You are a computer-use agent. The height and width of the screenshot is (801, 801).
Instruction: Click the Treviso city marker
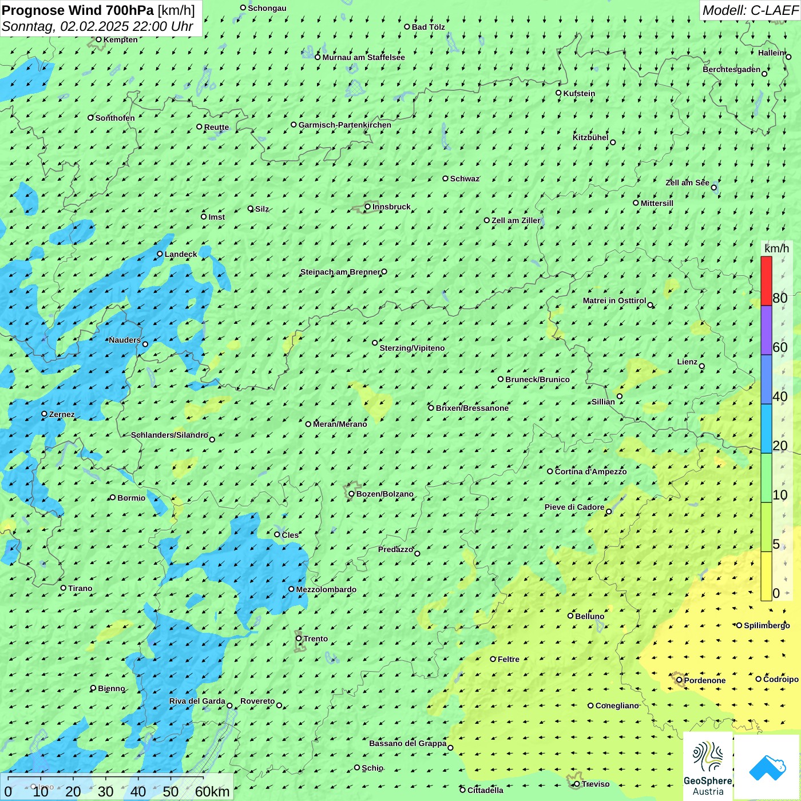click(x=577, y=784)
